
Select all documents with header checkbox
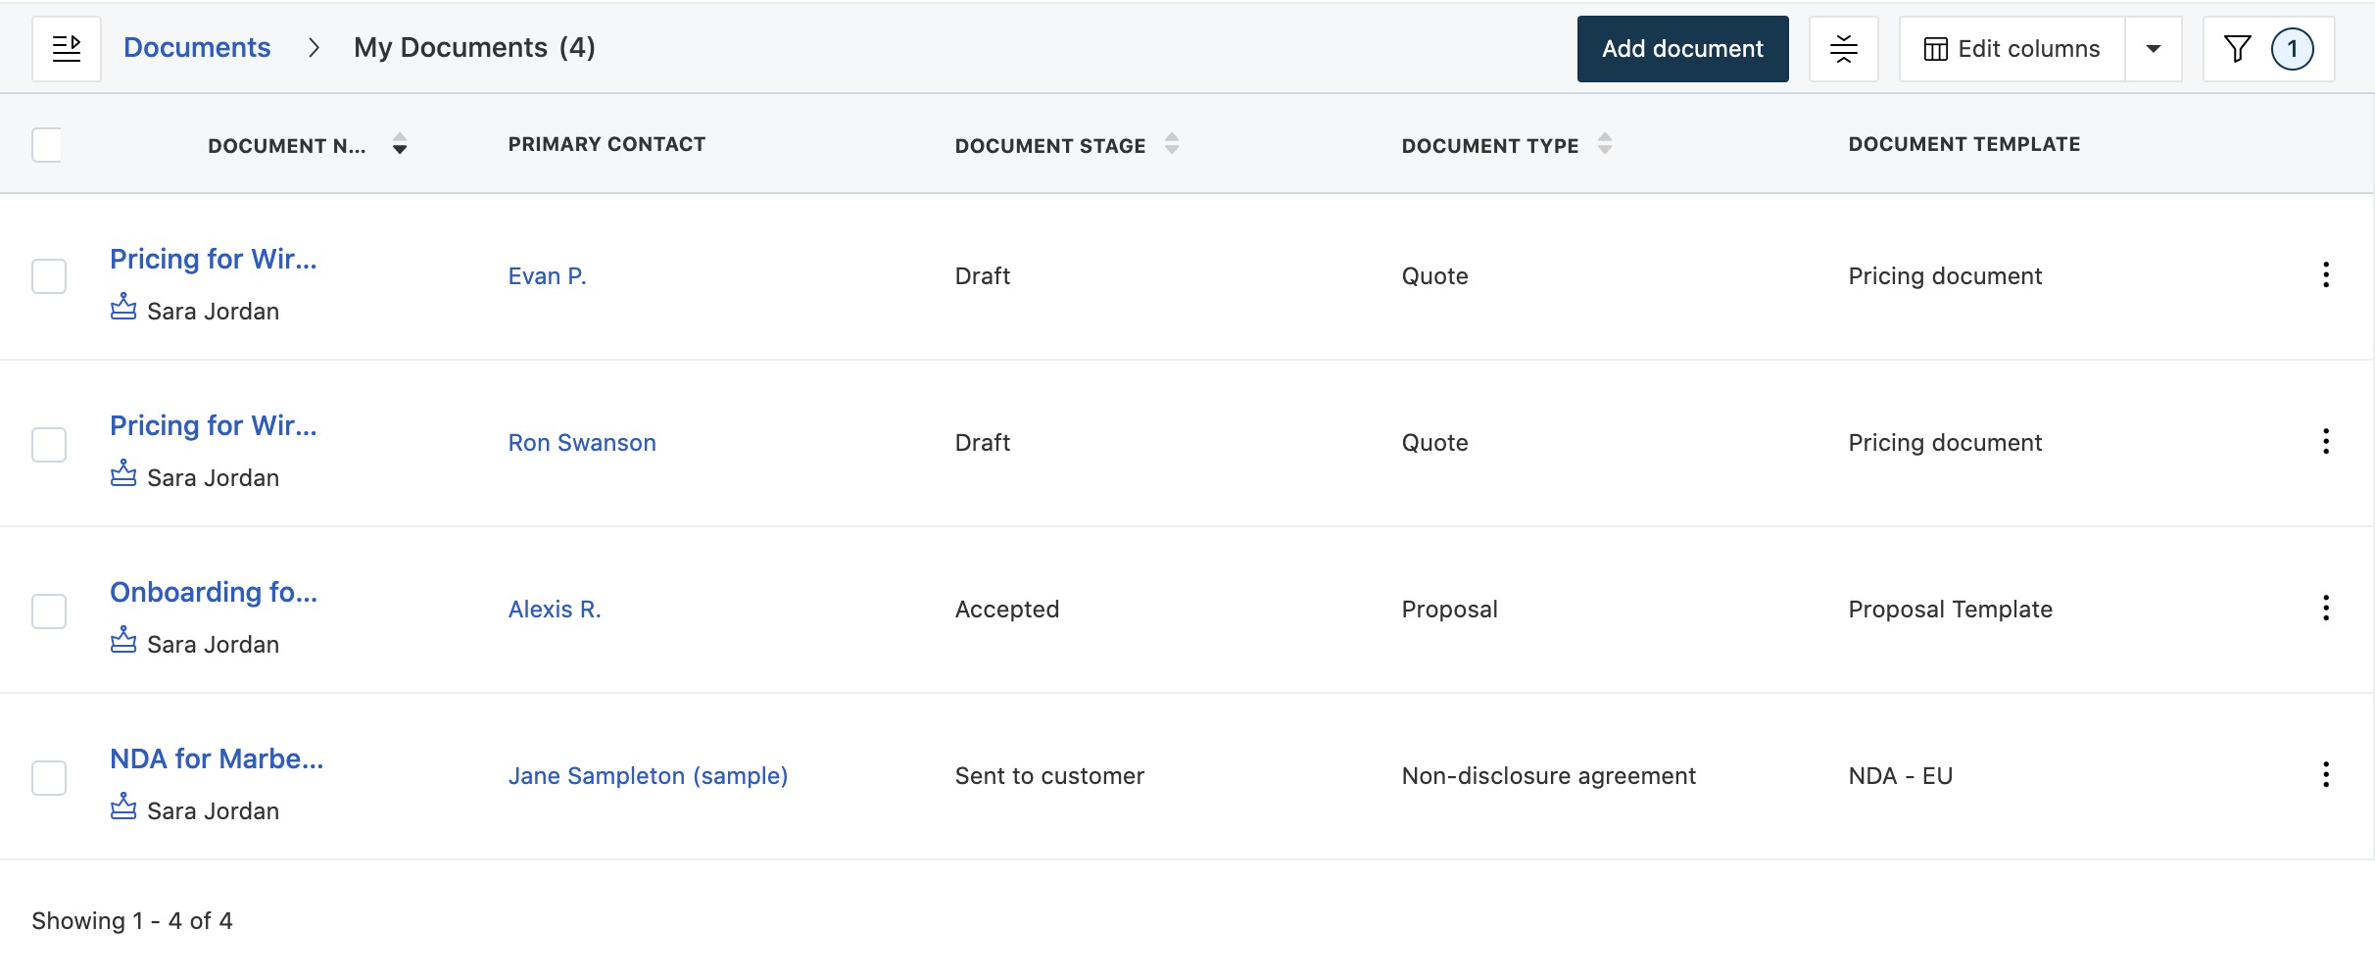click(47, 145)
